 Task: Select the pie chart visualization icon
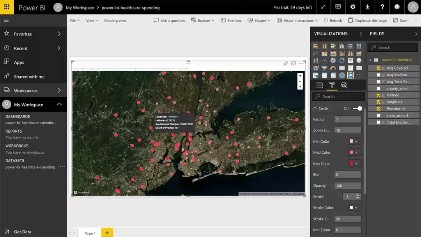coord(333,60)
